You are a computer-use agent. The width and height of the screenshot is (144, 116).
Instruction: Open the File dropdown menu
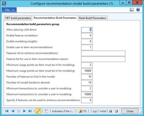pos(9,10)
